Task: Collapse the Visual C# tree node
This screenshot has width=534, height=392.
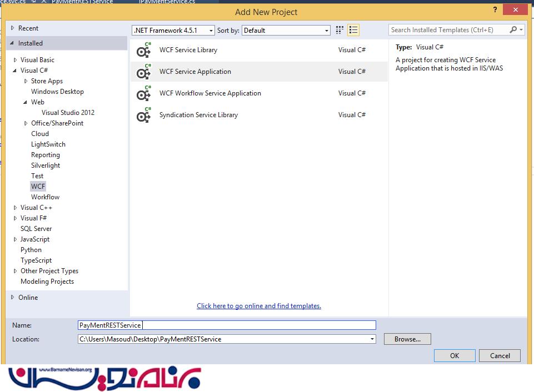Action: 16,71
